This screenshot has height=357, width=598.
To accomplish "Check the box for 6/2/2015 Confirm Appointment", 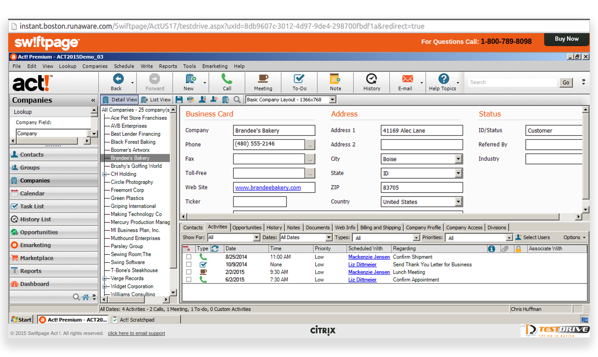I will [188, 279].
